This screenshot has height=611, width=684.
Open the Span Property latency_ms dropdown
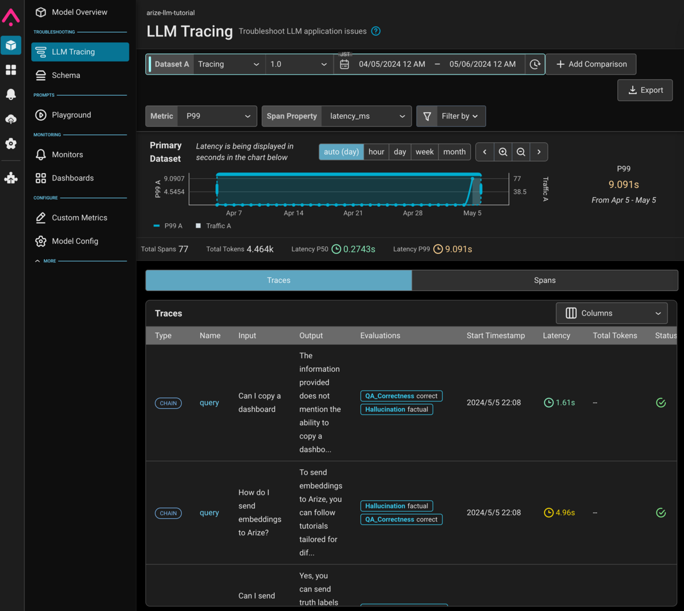pos(367,116)
